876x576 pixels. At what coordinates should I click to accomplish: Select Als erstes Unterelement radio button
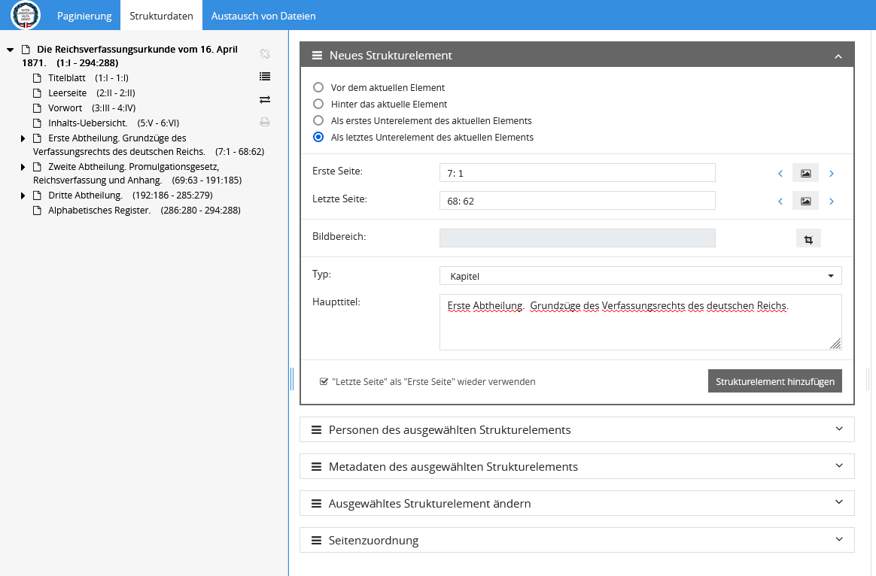click(318, 120)
